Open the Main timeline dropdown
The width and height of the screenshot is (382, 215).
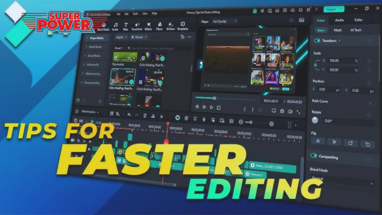(90, 112)
